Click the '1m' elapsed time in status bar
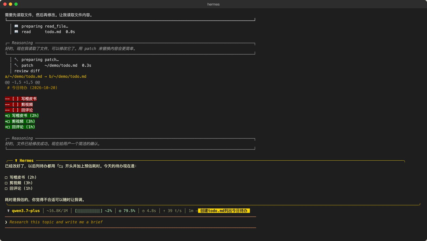Screen dimensions: 427x241 click(191, 211)
